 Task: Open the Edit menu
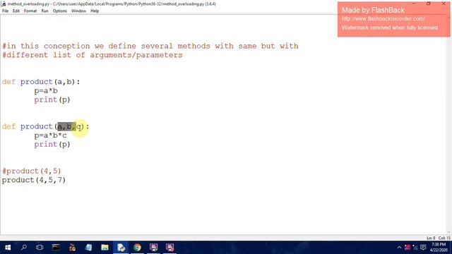click(16, 11)
